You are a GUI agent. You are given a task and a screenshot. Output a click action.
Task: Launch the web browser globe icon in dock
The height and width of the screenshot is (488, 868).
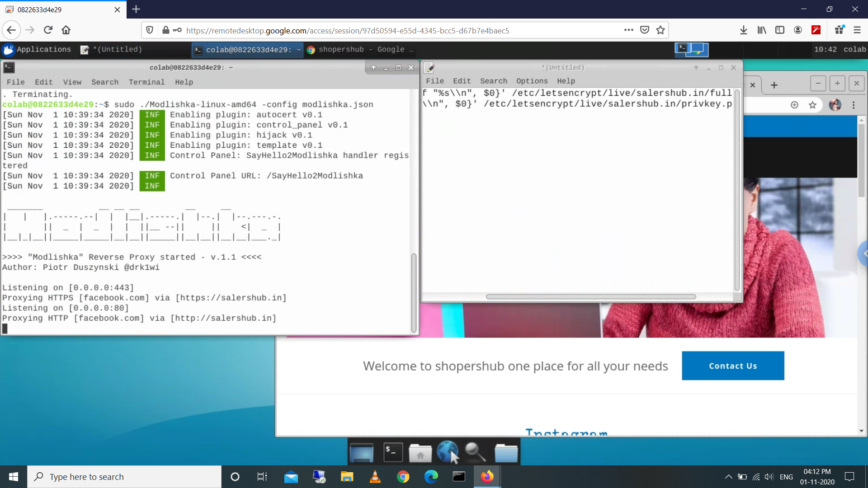(x=448, y=451)
